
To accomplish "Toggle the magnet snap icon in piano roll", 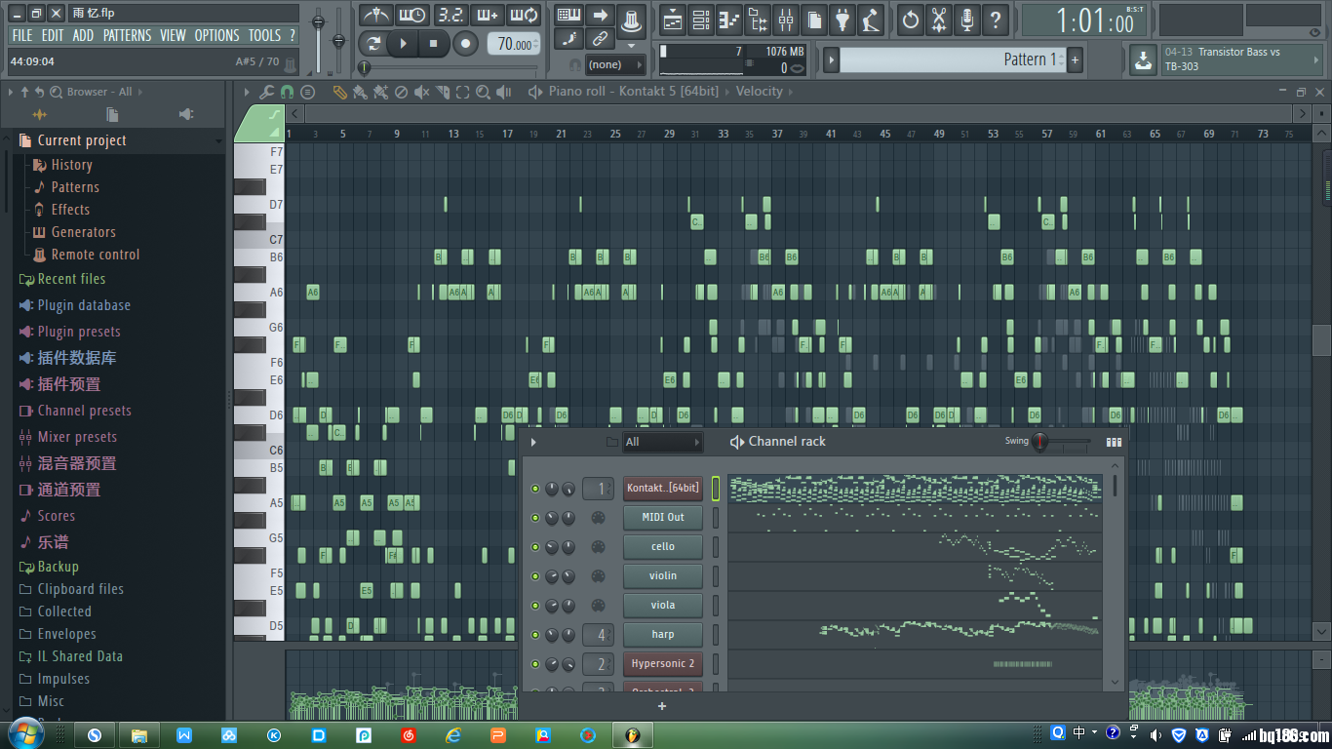I will pyautogui.click(x=287, y=92).
